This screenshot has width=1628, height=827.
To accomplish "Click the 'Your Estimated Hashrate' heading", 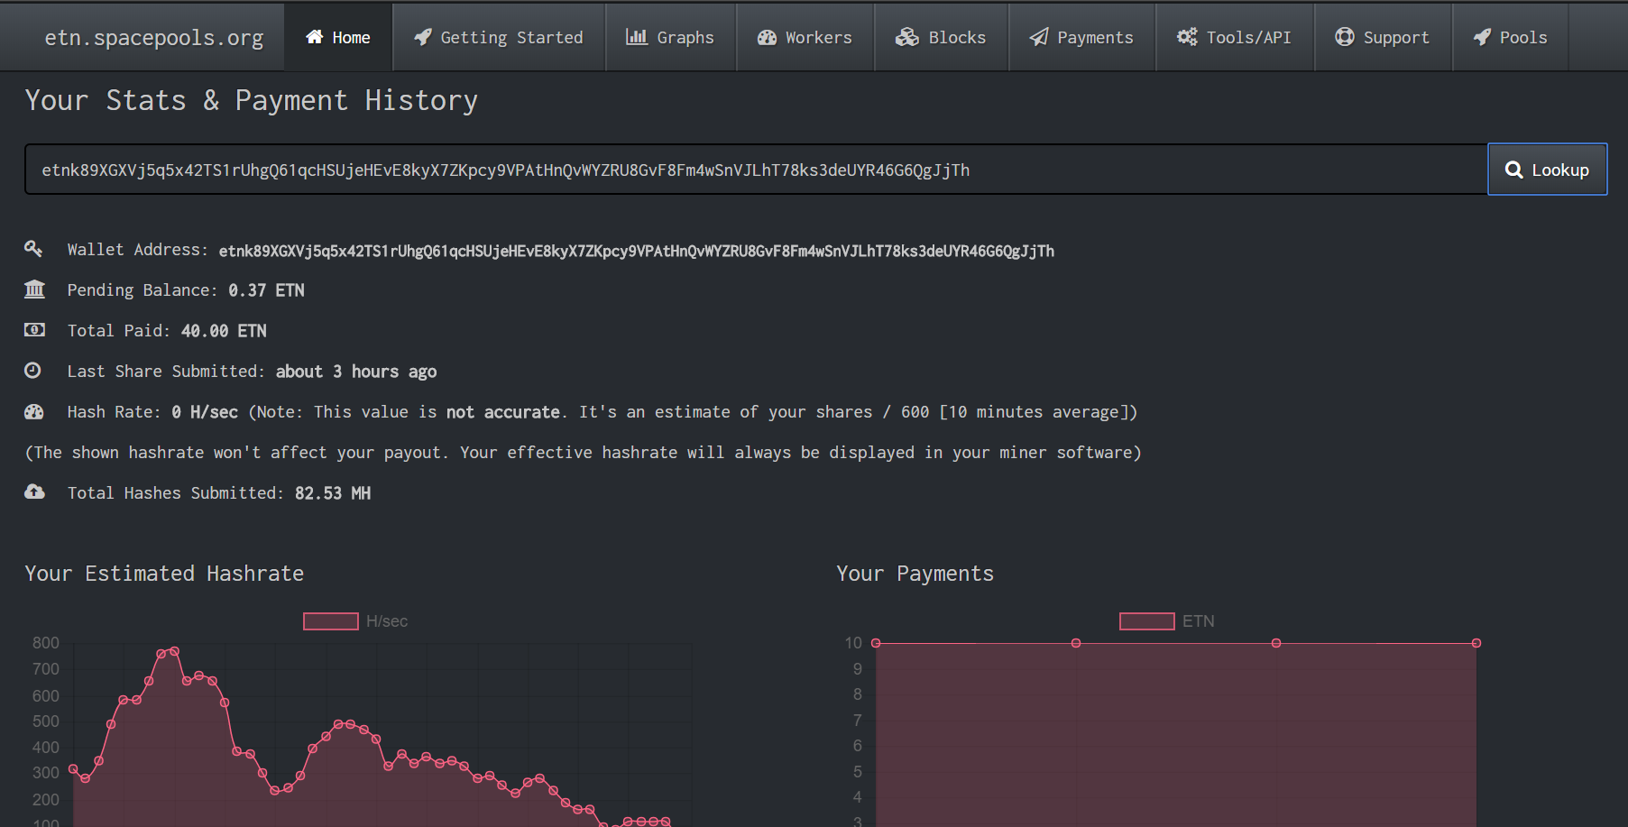I will click(164, 574).
